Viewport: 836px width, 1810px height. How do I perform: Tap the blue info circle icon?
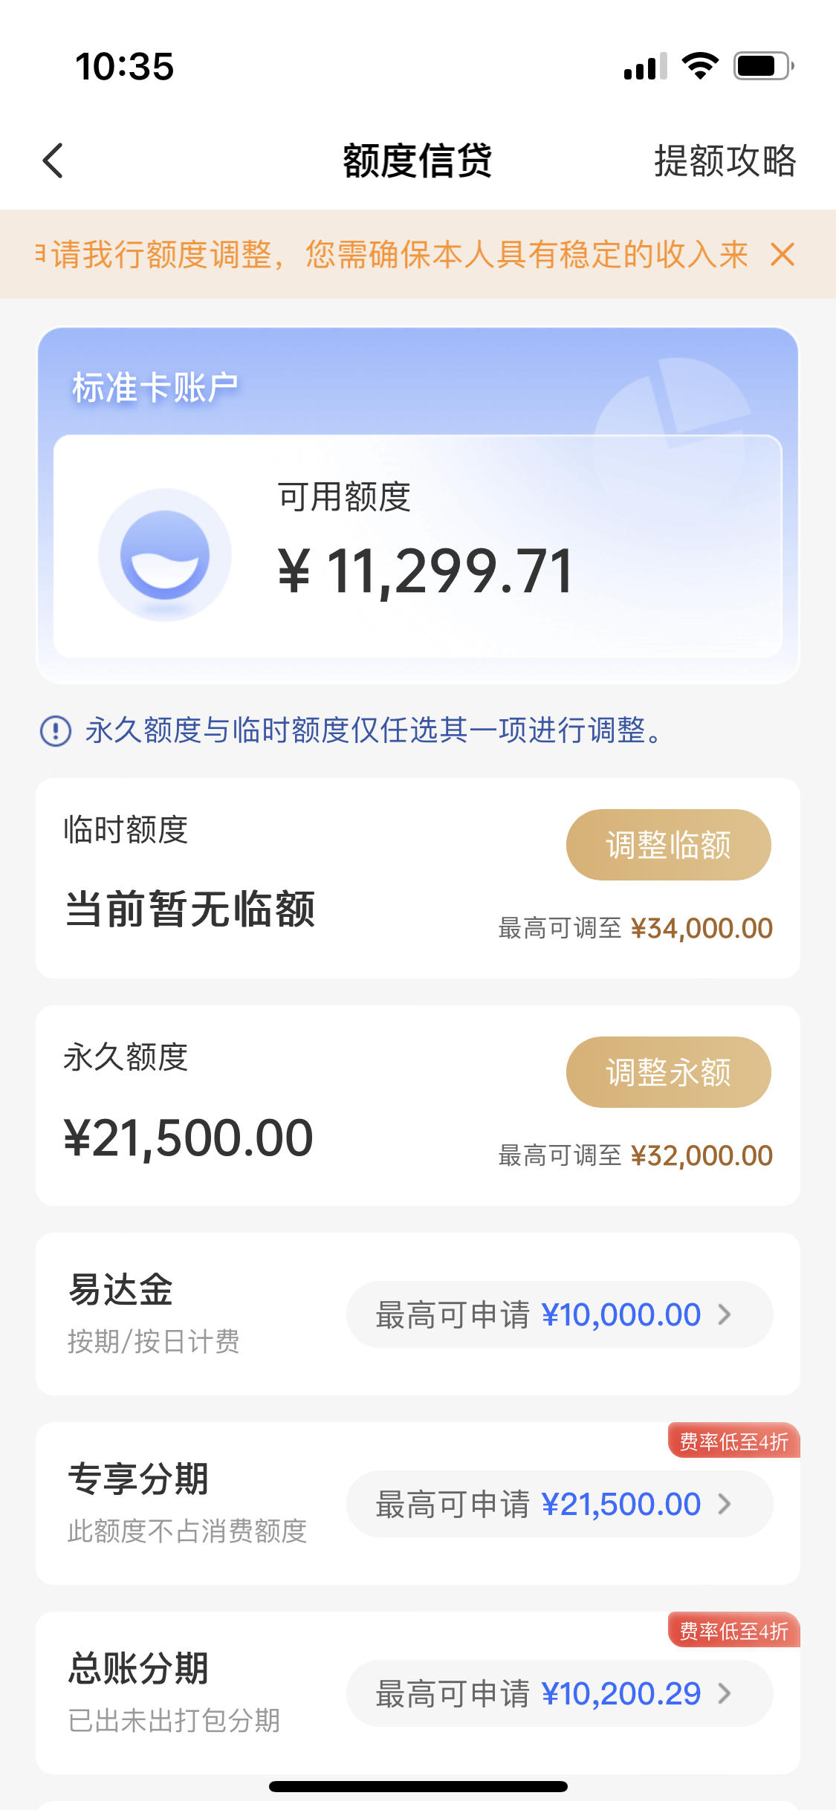click(56, 731)
